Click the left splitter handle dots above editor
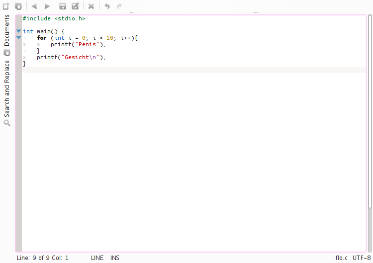 [x=132, y=12]
